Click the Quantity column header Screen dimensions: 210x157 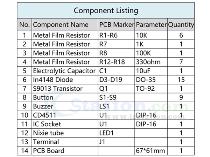pyautogui.click(x=181, y=25)
